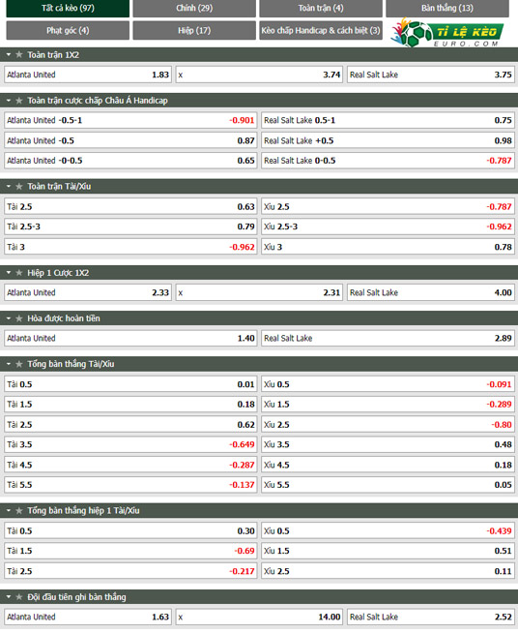This screenshot has width=518, height=634.
Task: Collapse the Toàn trận Tài/Xỉu section arrow
Action: tap(9, 187)
